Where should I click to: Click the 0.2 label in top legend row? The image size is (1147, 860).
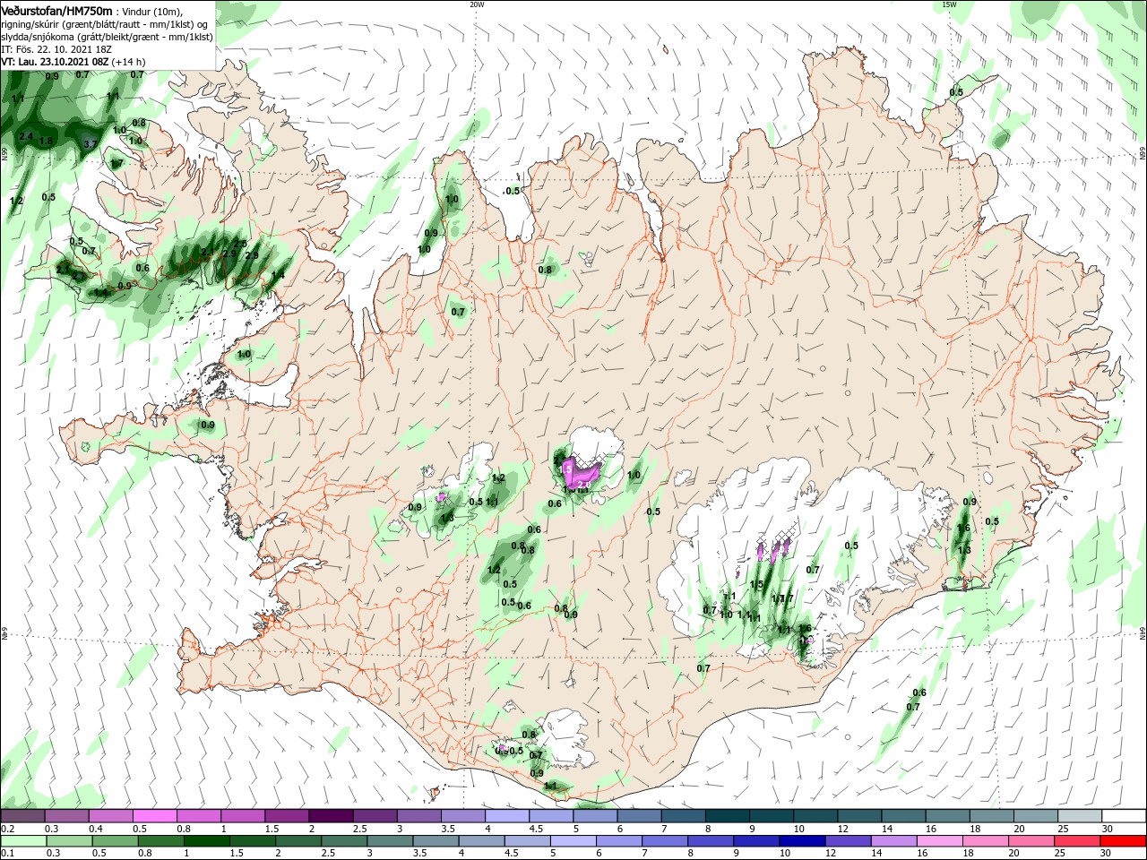tap(7, 830)
